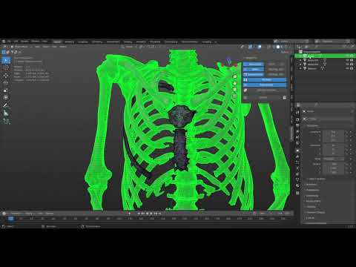Select Scene Collection in the outliner
The width and height of the screenshot is (356, 267).
pyautogui.click(x=311, y=52)
